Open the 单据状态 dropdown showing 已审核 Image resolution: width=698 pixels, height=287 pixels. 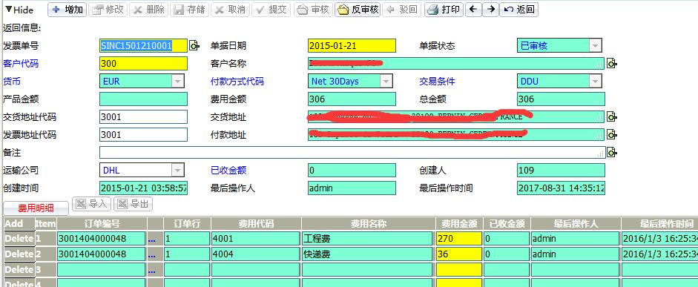coord(596,45)
